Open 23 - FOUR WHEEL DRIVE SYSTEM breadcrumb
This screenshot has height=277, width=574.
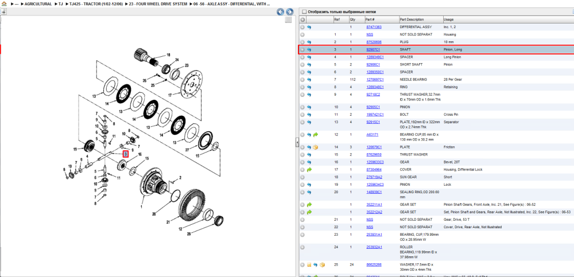(x=158, y=4)
